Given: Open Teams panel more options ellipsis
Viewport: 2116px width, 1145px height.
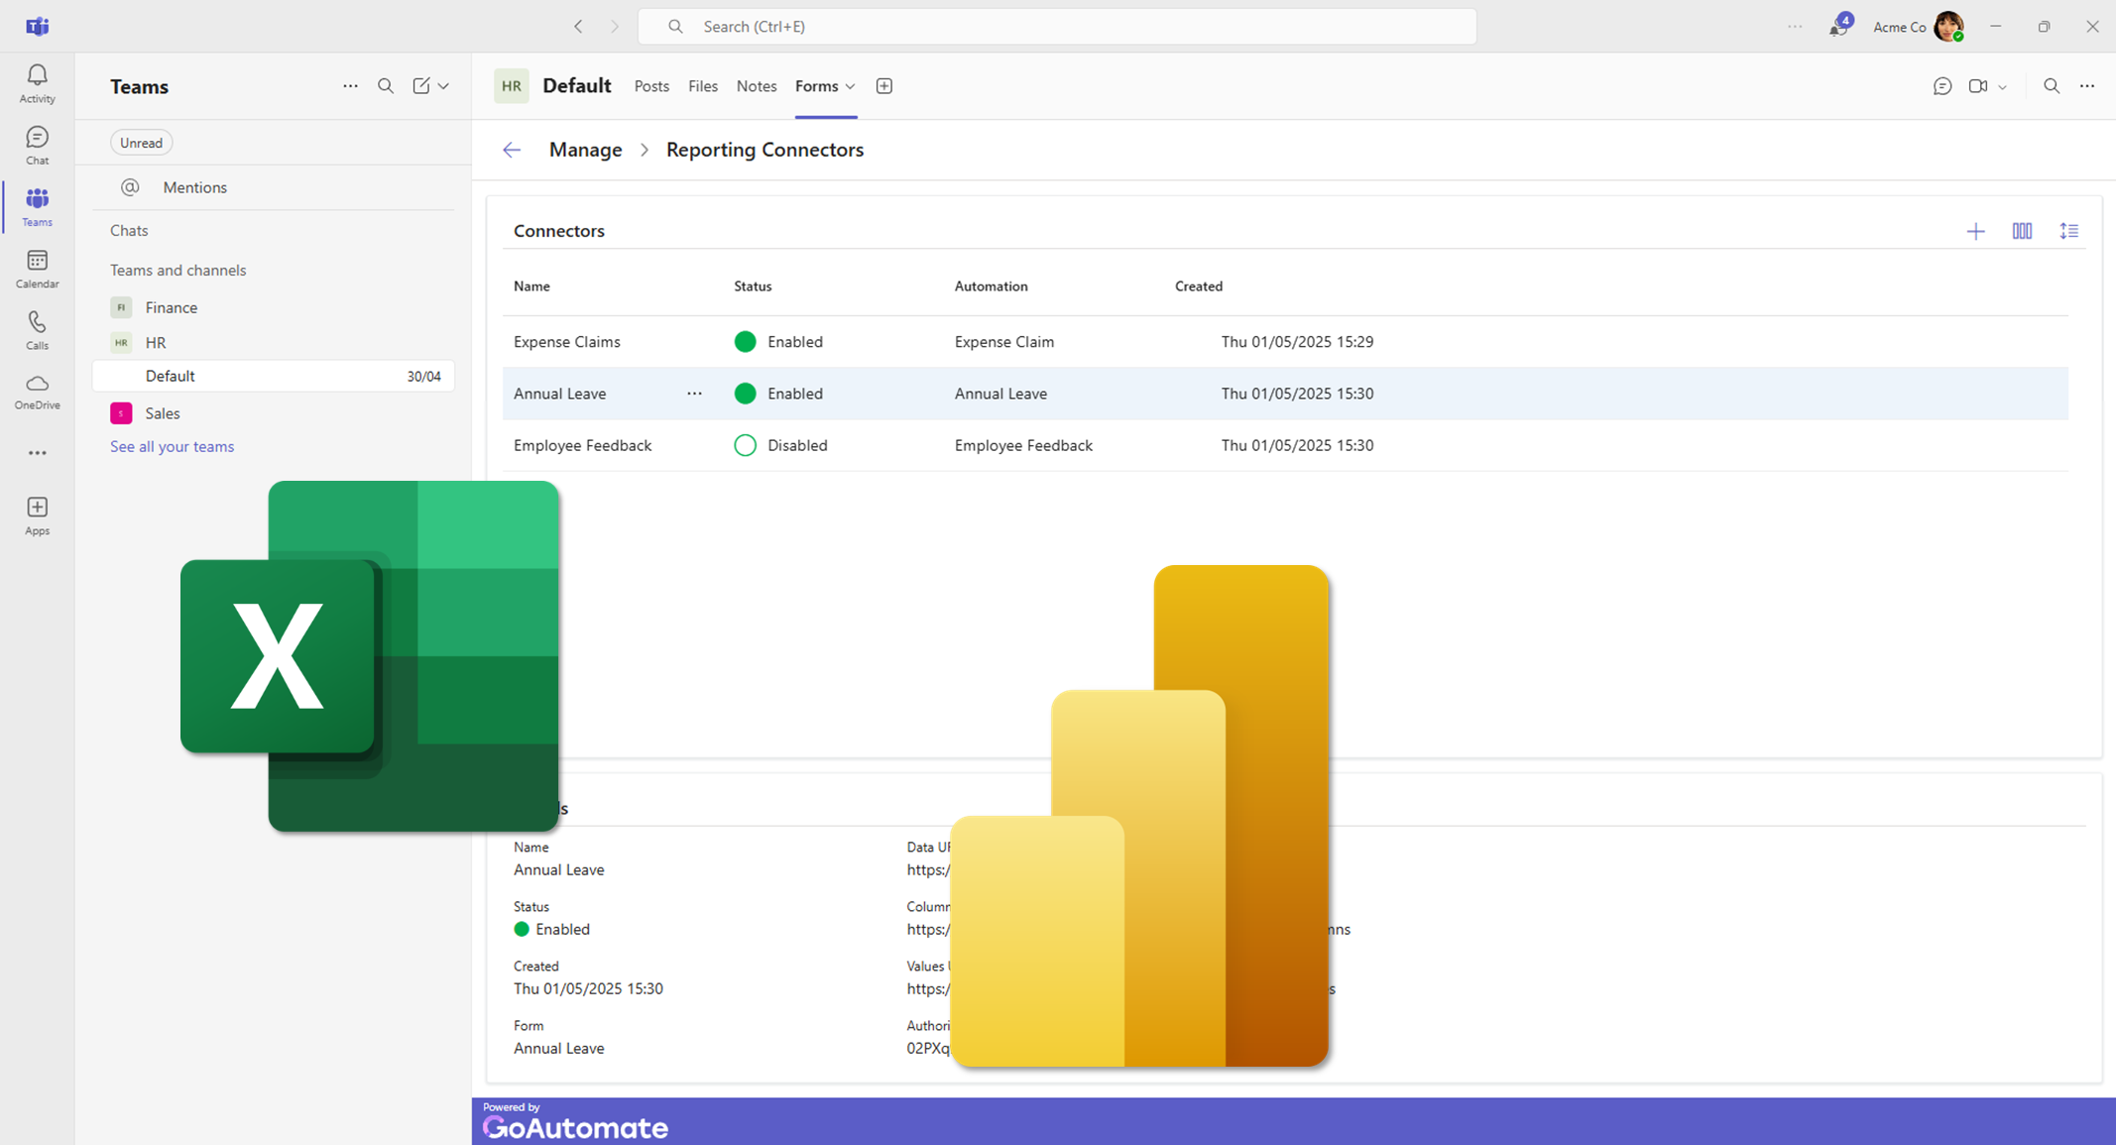Looking at the screenshot, I should [x=350, y=86].
